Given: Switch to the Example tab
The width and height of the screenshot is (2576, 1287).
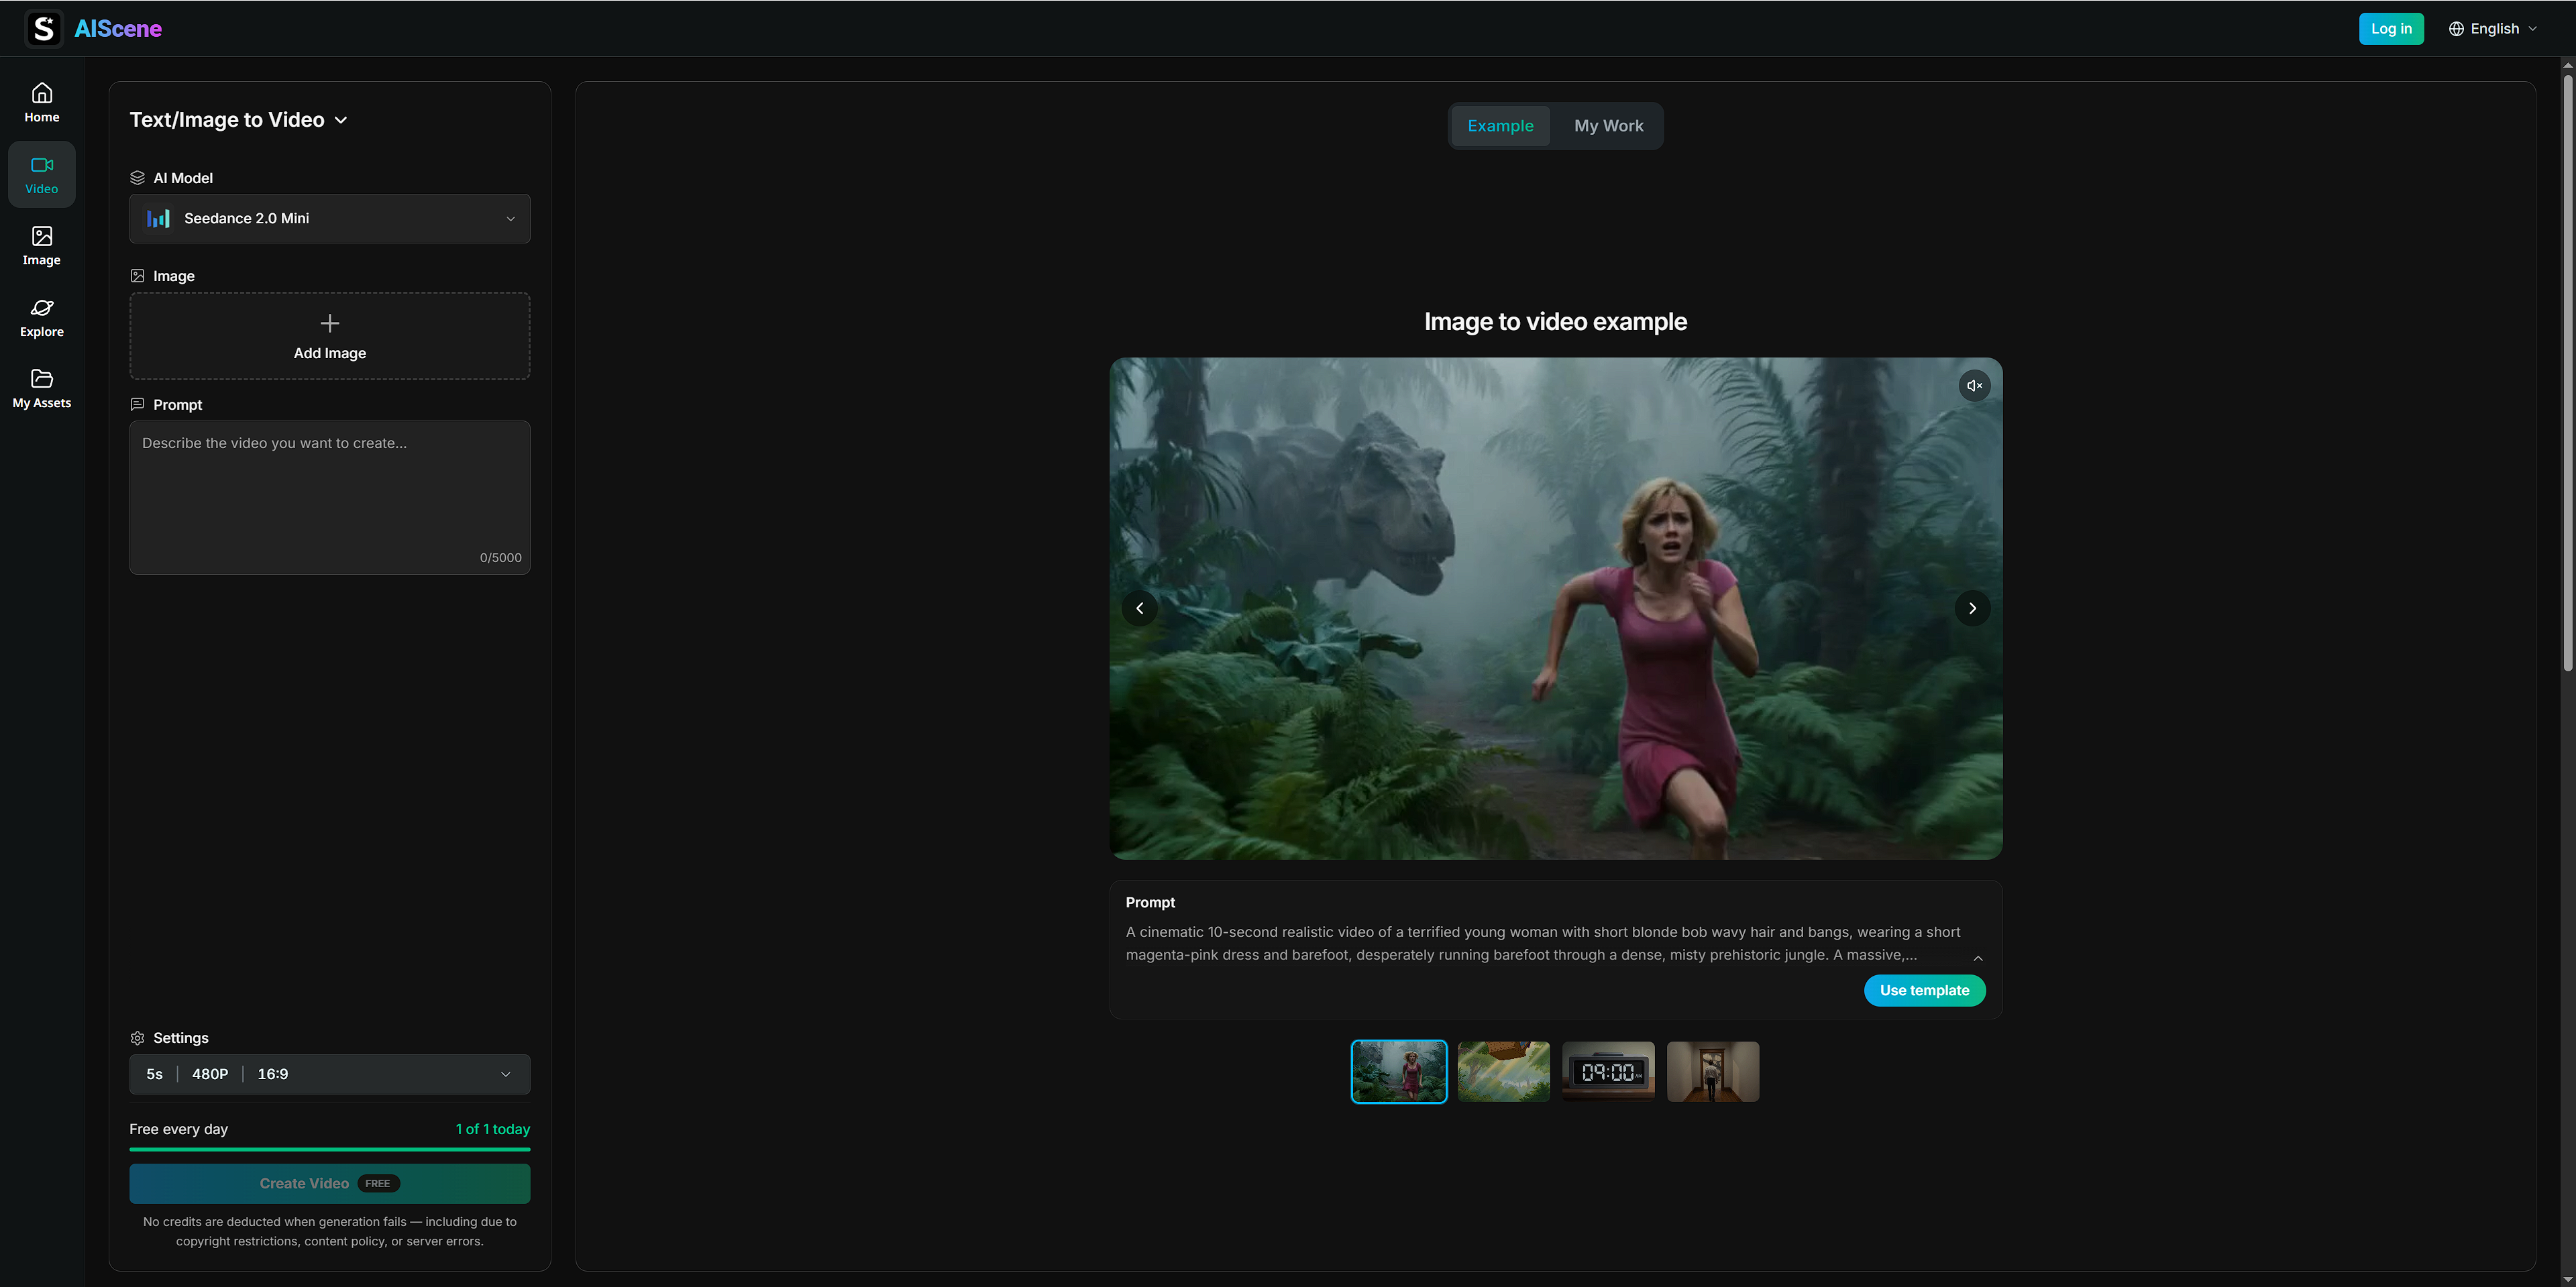Looking at the screenshot, I should [1500, 126].
